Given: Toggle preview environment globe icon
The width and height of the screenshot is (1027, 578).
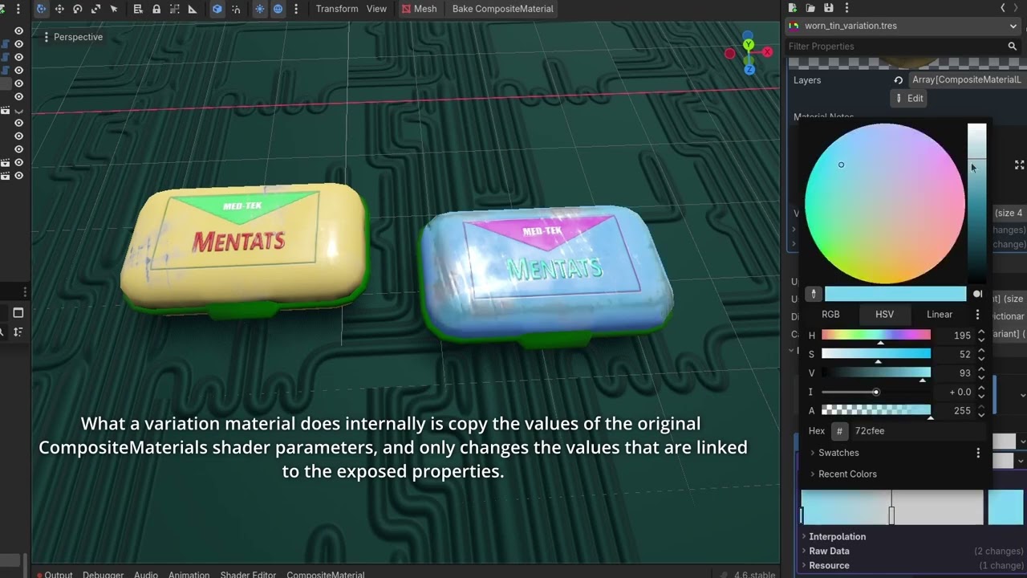Looking at the screenshot, I should (x=278, y=9).
